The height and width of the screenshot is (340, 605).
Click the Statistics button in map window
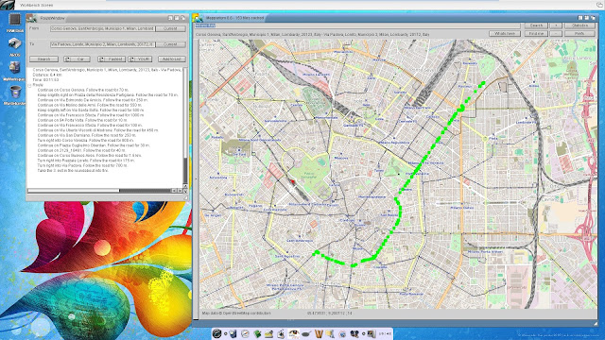(x=579, y=25)
